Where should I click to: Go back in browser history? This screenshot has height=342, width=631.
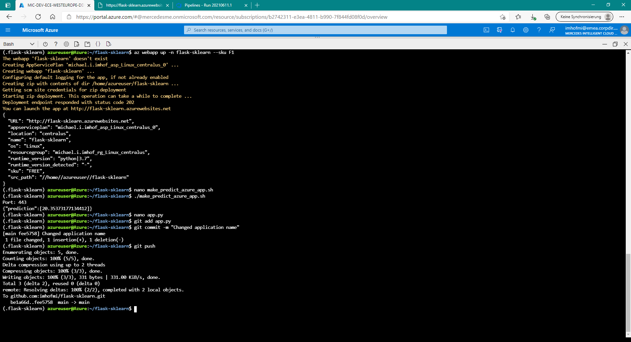9,17
